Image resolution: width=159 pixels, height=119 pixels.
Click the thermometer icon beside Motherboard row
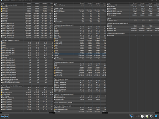[54, 27]
